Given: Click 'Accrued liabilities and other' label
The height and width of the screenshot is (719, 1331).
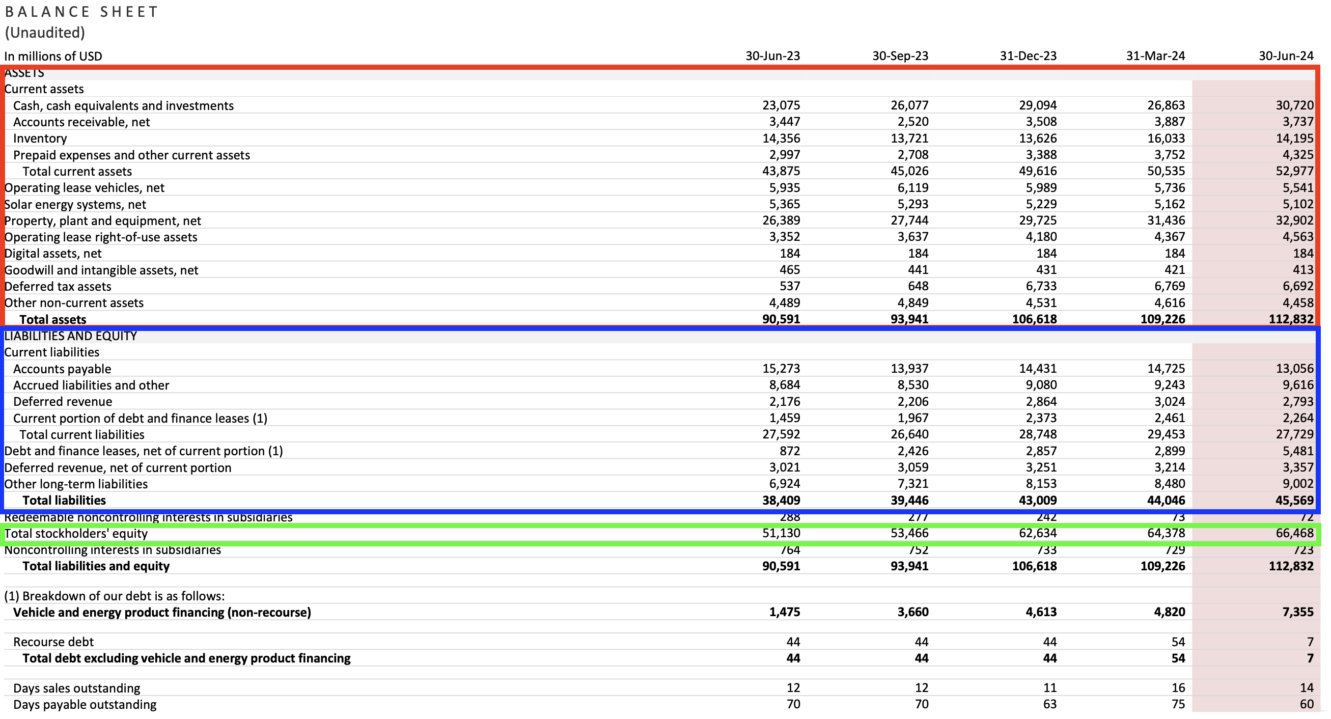Looking at the screenshot, I should pyautogui.click(x=92, y=385).
